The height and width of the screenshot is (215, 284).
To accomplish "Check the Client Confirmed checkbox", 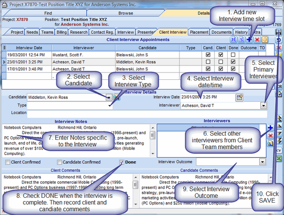I will click(8, 162).
